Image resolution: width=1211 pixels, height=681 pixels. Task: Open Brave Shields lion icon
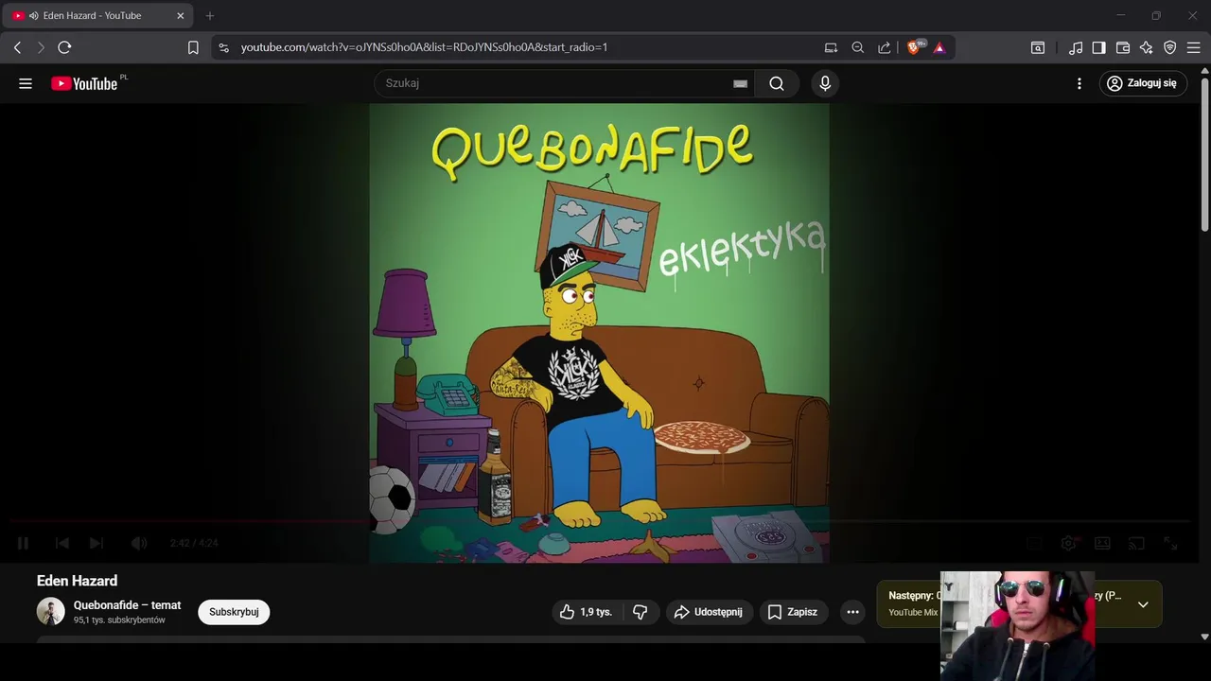click(x=915, y=47)
